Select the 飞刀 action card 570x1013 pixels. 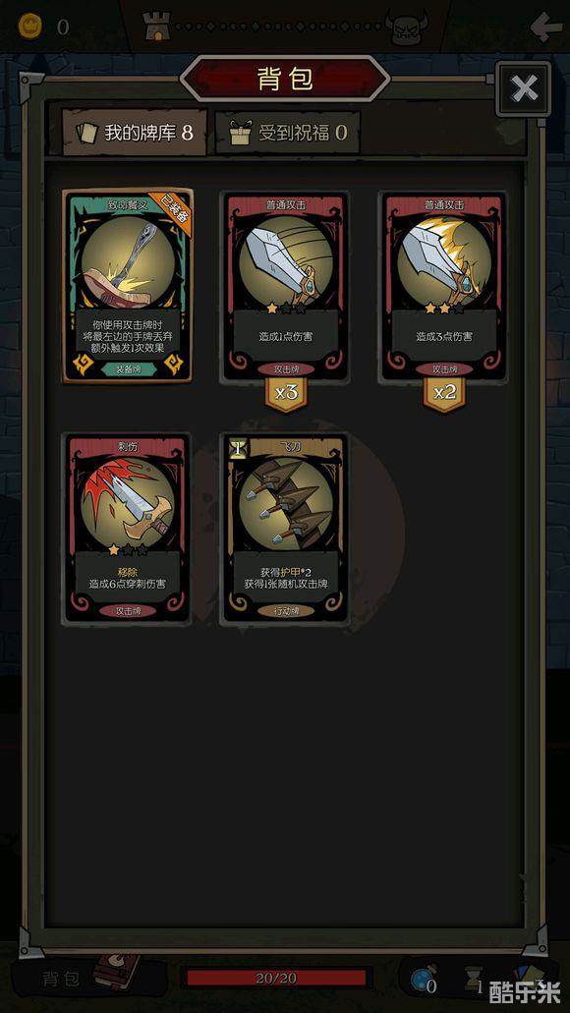click(x=285, y=530)
